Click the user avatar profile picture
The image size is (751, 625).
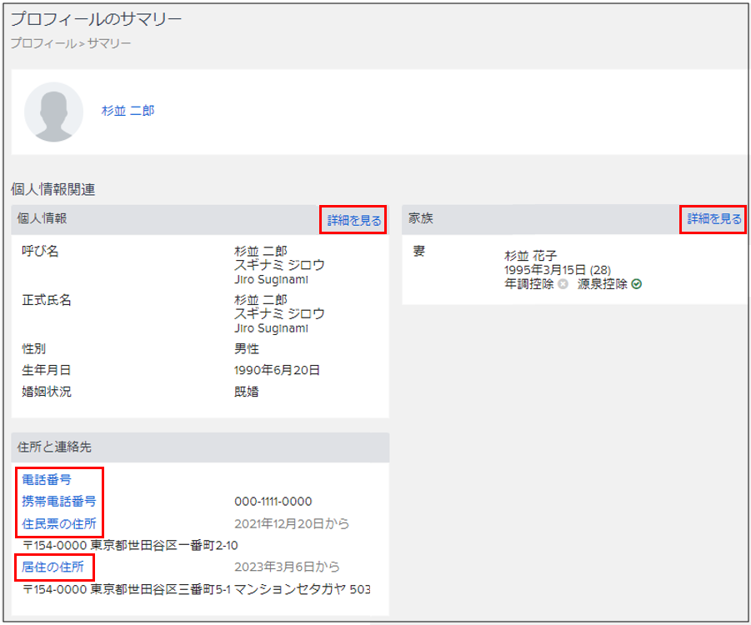click(x=53, y=112)
